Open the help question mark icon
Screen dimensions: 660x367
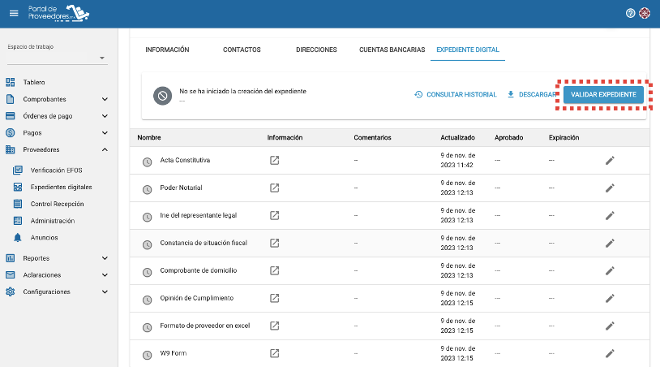pos(630,14)
